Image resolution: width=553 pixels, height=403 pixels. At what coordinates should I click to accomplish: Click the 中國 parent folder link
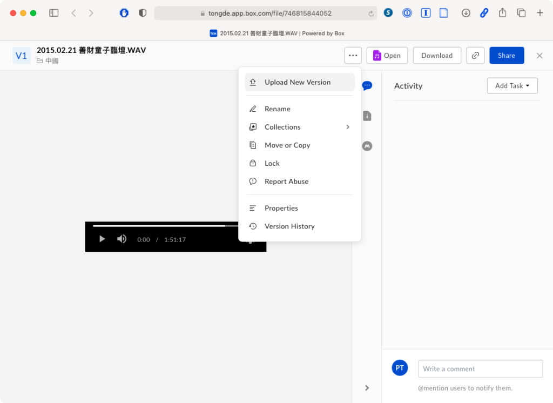coord(52,61)
